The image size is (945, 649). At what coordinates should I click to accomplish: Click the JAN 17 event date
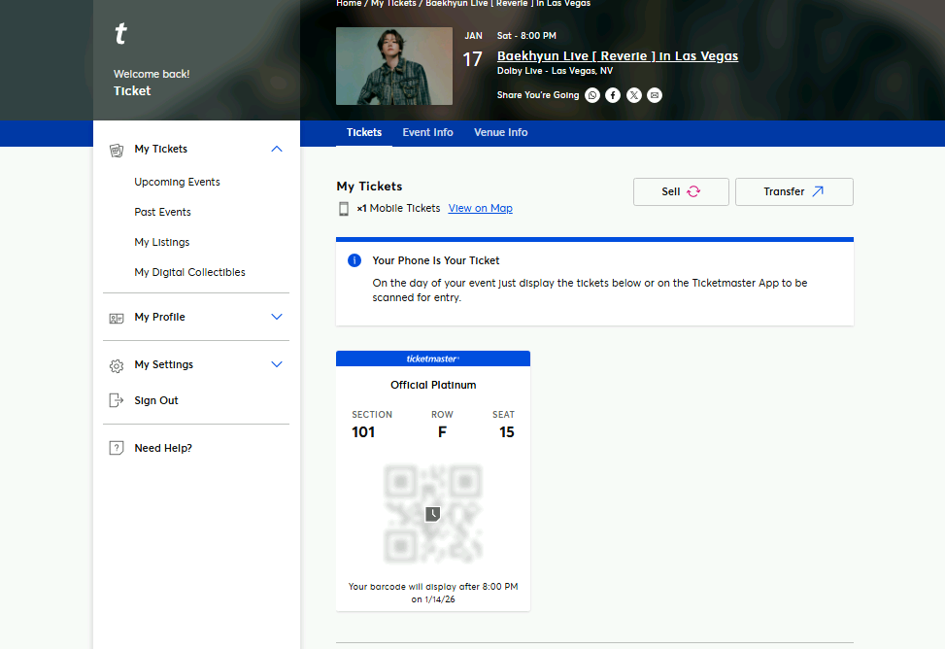(473, 51)
